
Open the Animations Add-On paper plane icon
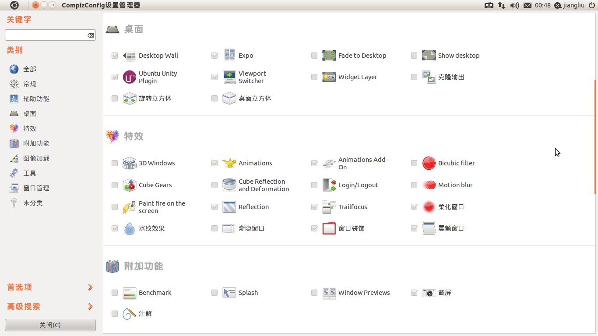point(329,163)
